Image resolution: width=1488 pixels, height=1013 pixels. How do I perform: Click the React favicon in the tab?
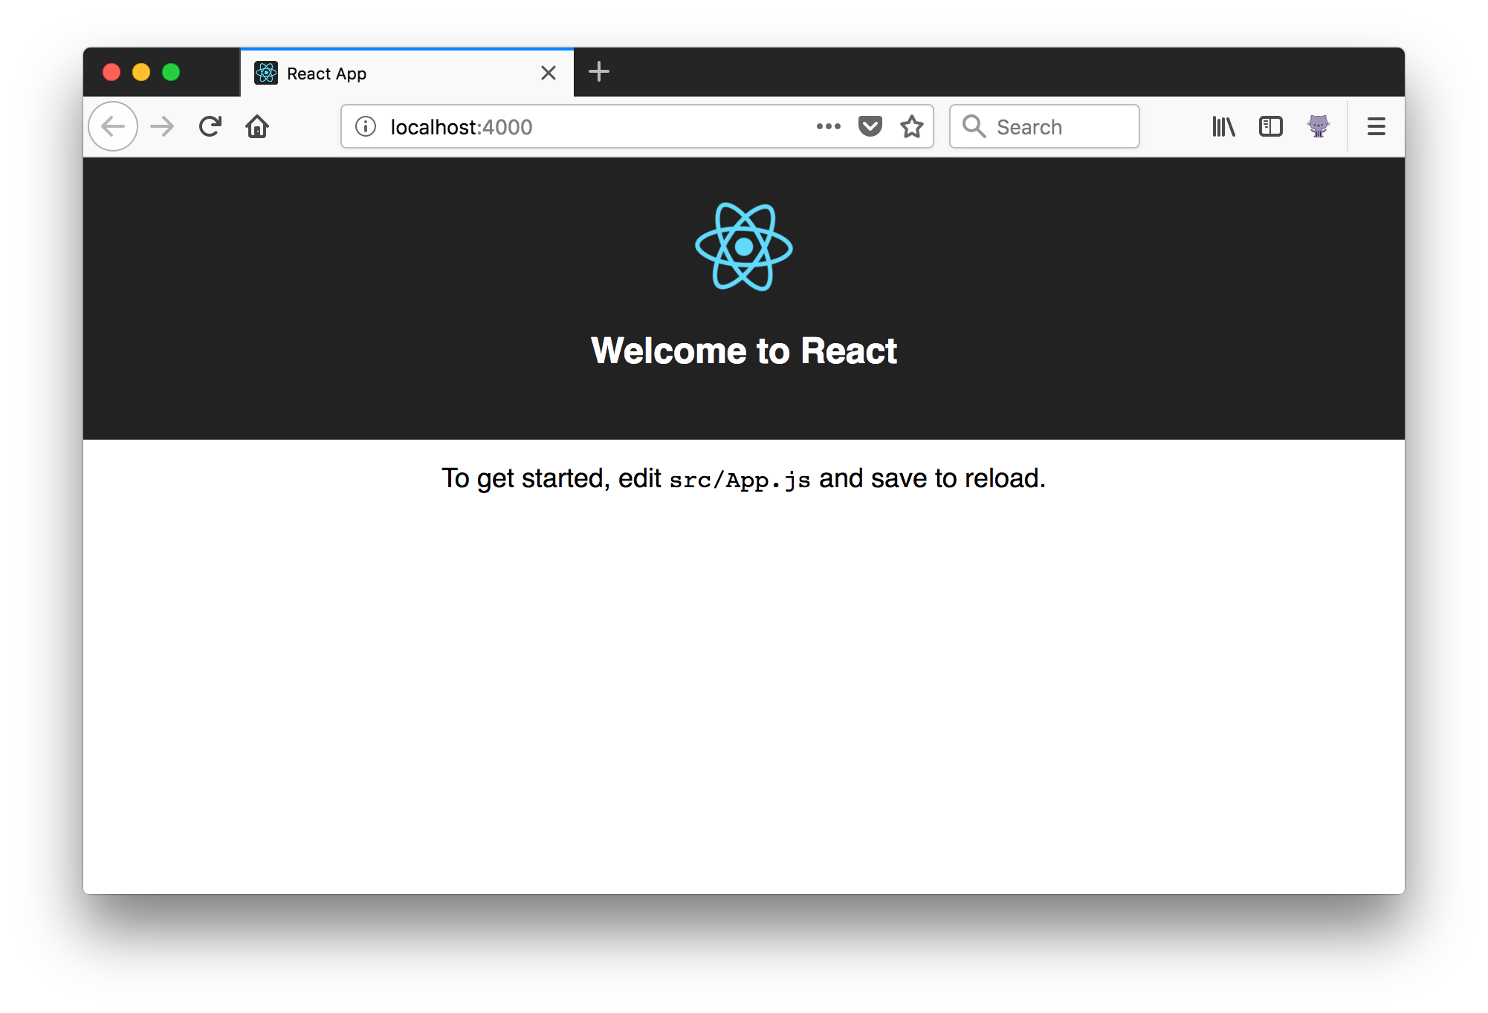(x=266, y=73)
